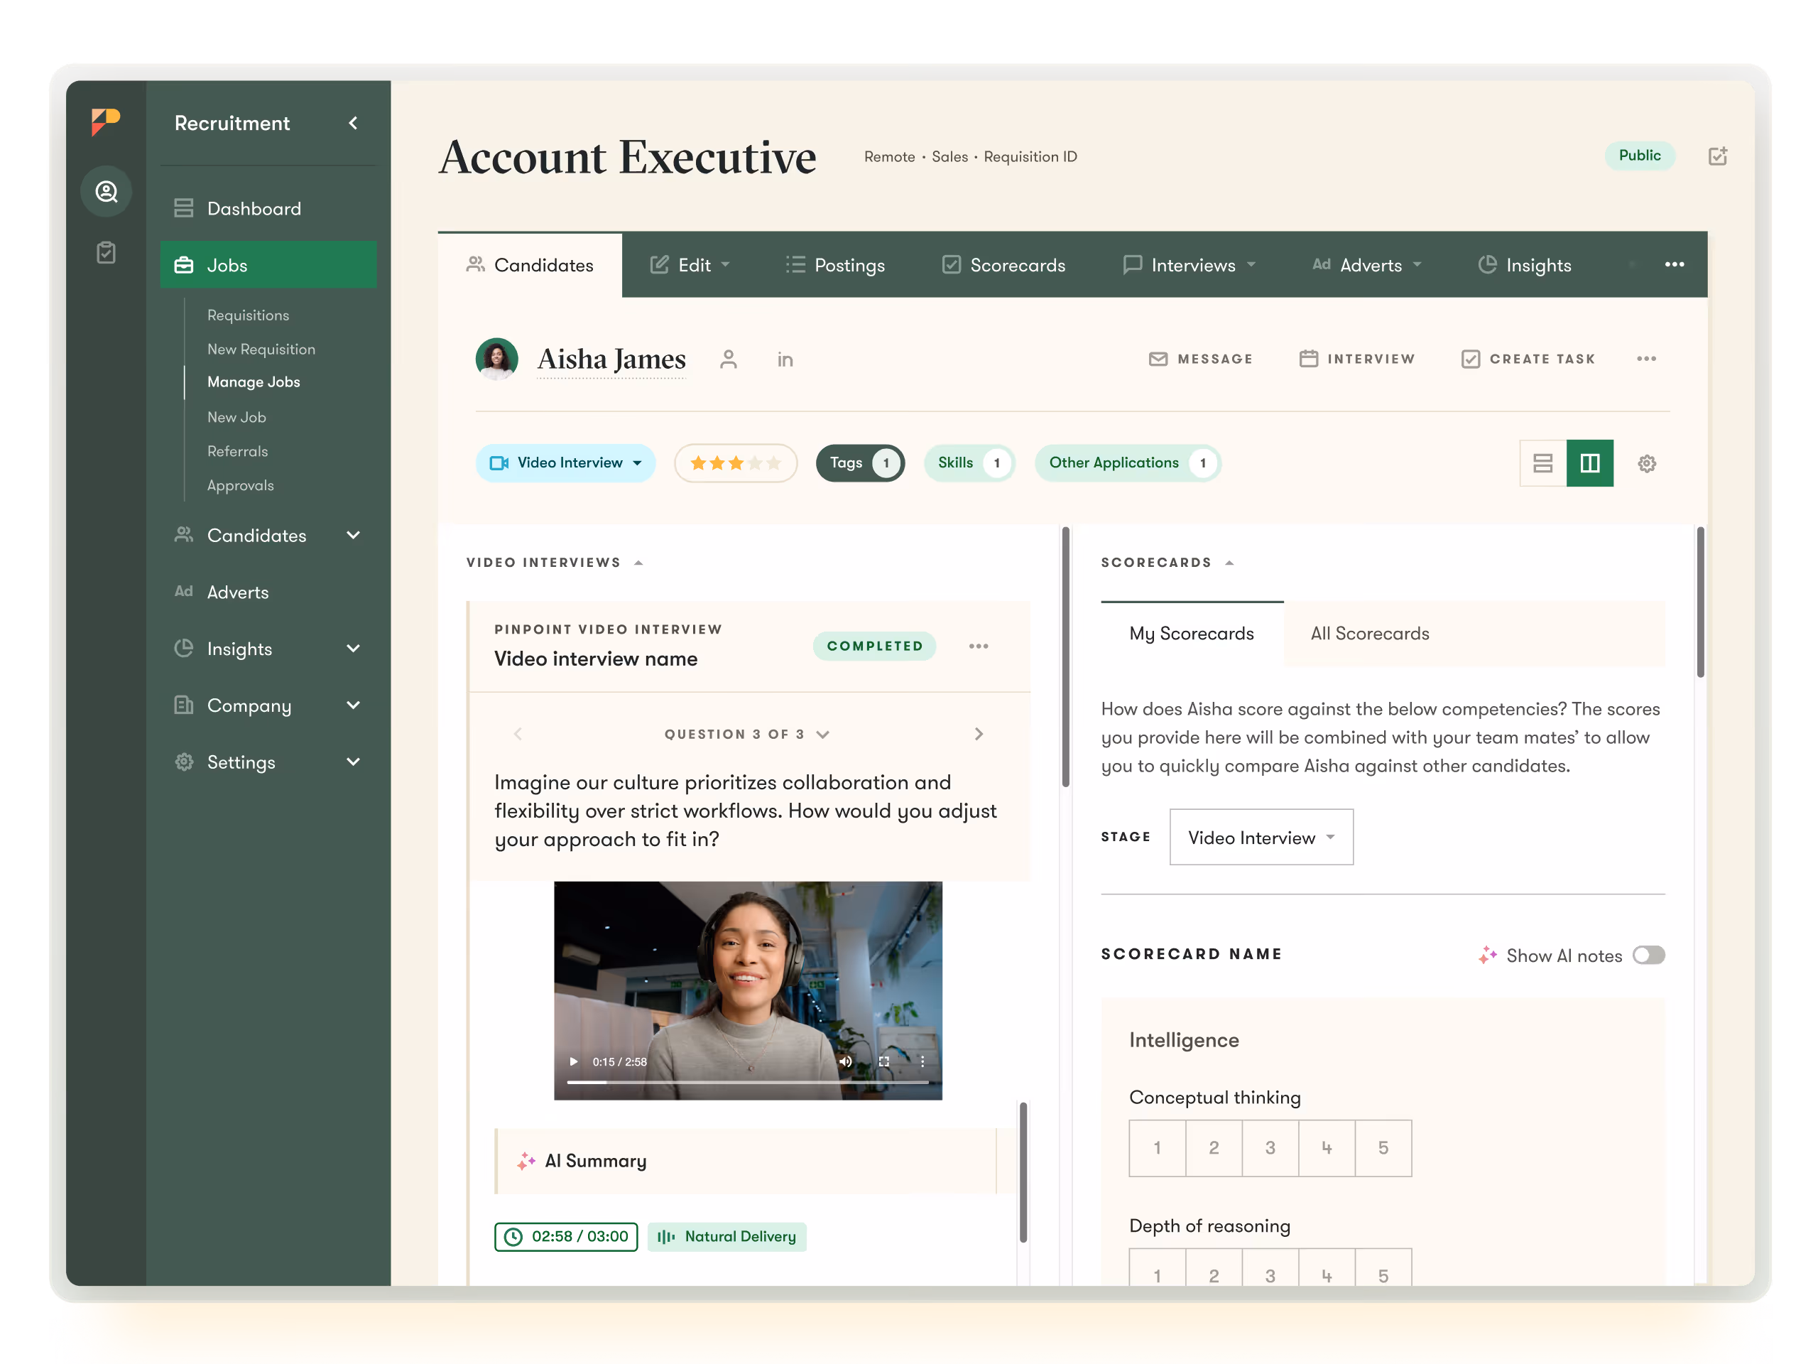Viewport: 1818px width, 1364px height.
Task: Switch to the Scorecards tab
Action: (1003, 265)
